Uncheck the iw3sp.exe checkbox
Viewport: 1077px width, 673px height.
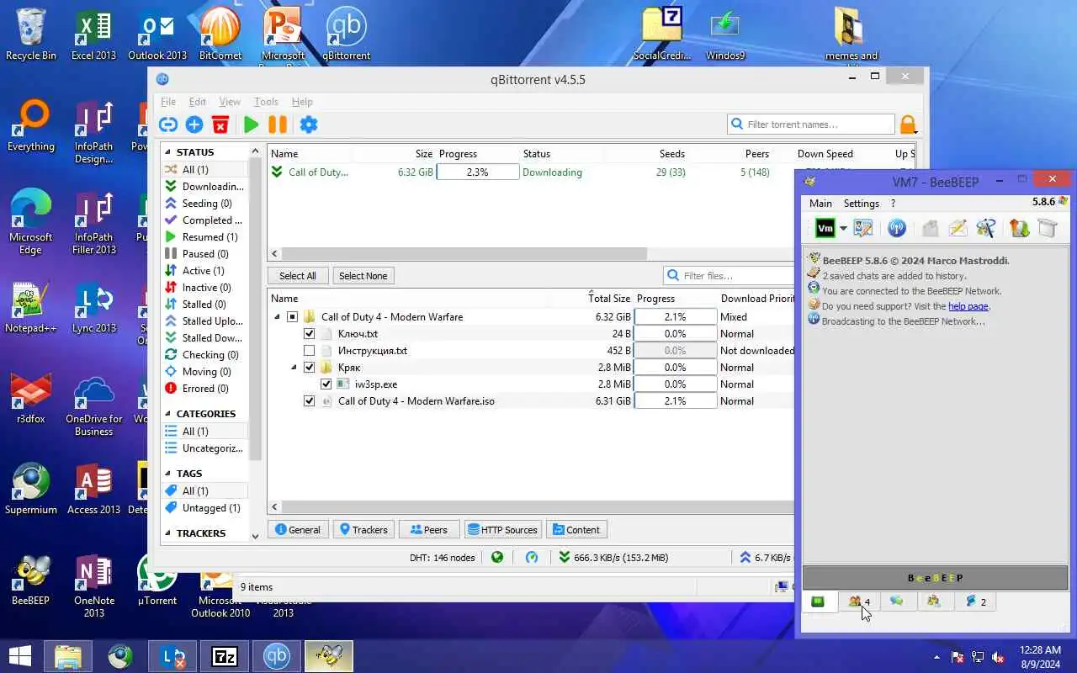click(x=326, y=384)
